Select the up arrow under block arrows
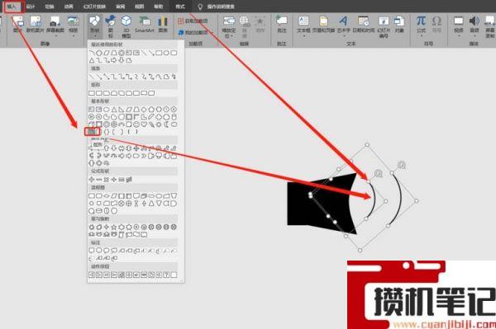Viewport: 496px width, 329px height. tap(107, 148)
